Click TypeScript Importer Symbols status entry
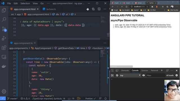 [49, 98]
